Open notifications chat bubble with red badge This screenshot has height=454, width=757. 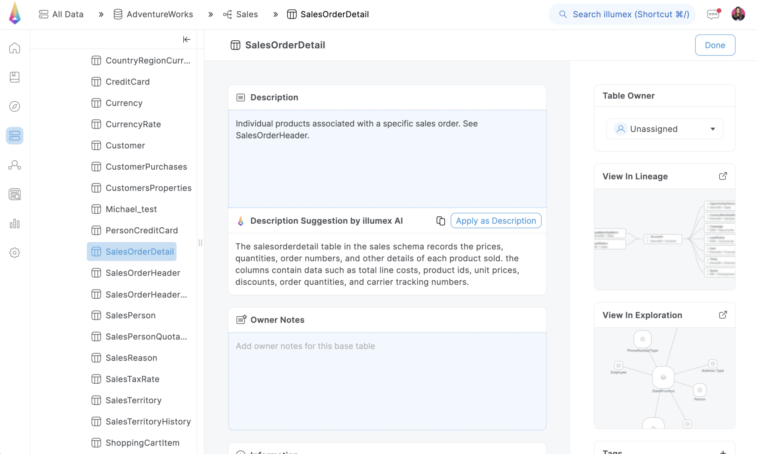(713, 14)
